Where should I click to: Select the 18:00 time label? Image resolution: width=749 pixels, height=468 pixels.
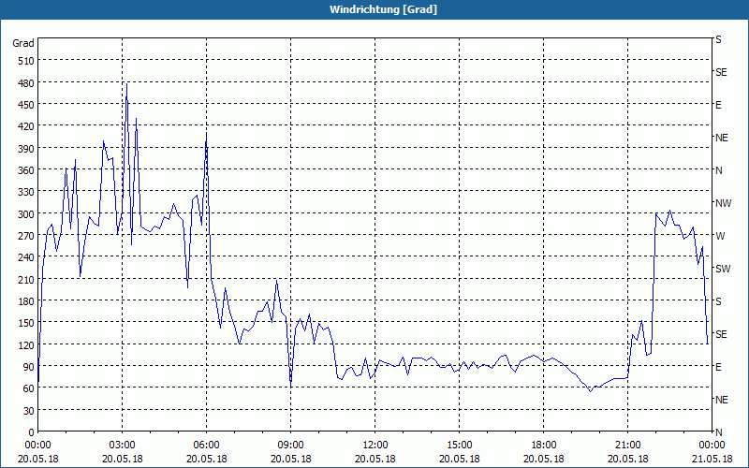pos(544,446)
